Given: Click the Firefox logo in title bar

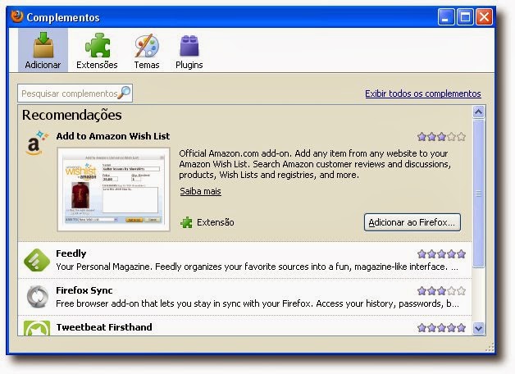Looking at the screenshot, I should (x=17, y=16).
